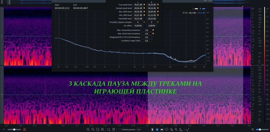Go to left Max. RMS level marker
Viewport: 270px width, 132px height.
coord(144,12)
